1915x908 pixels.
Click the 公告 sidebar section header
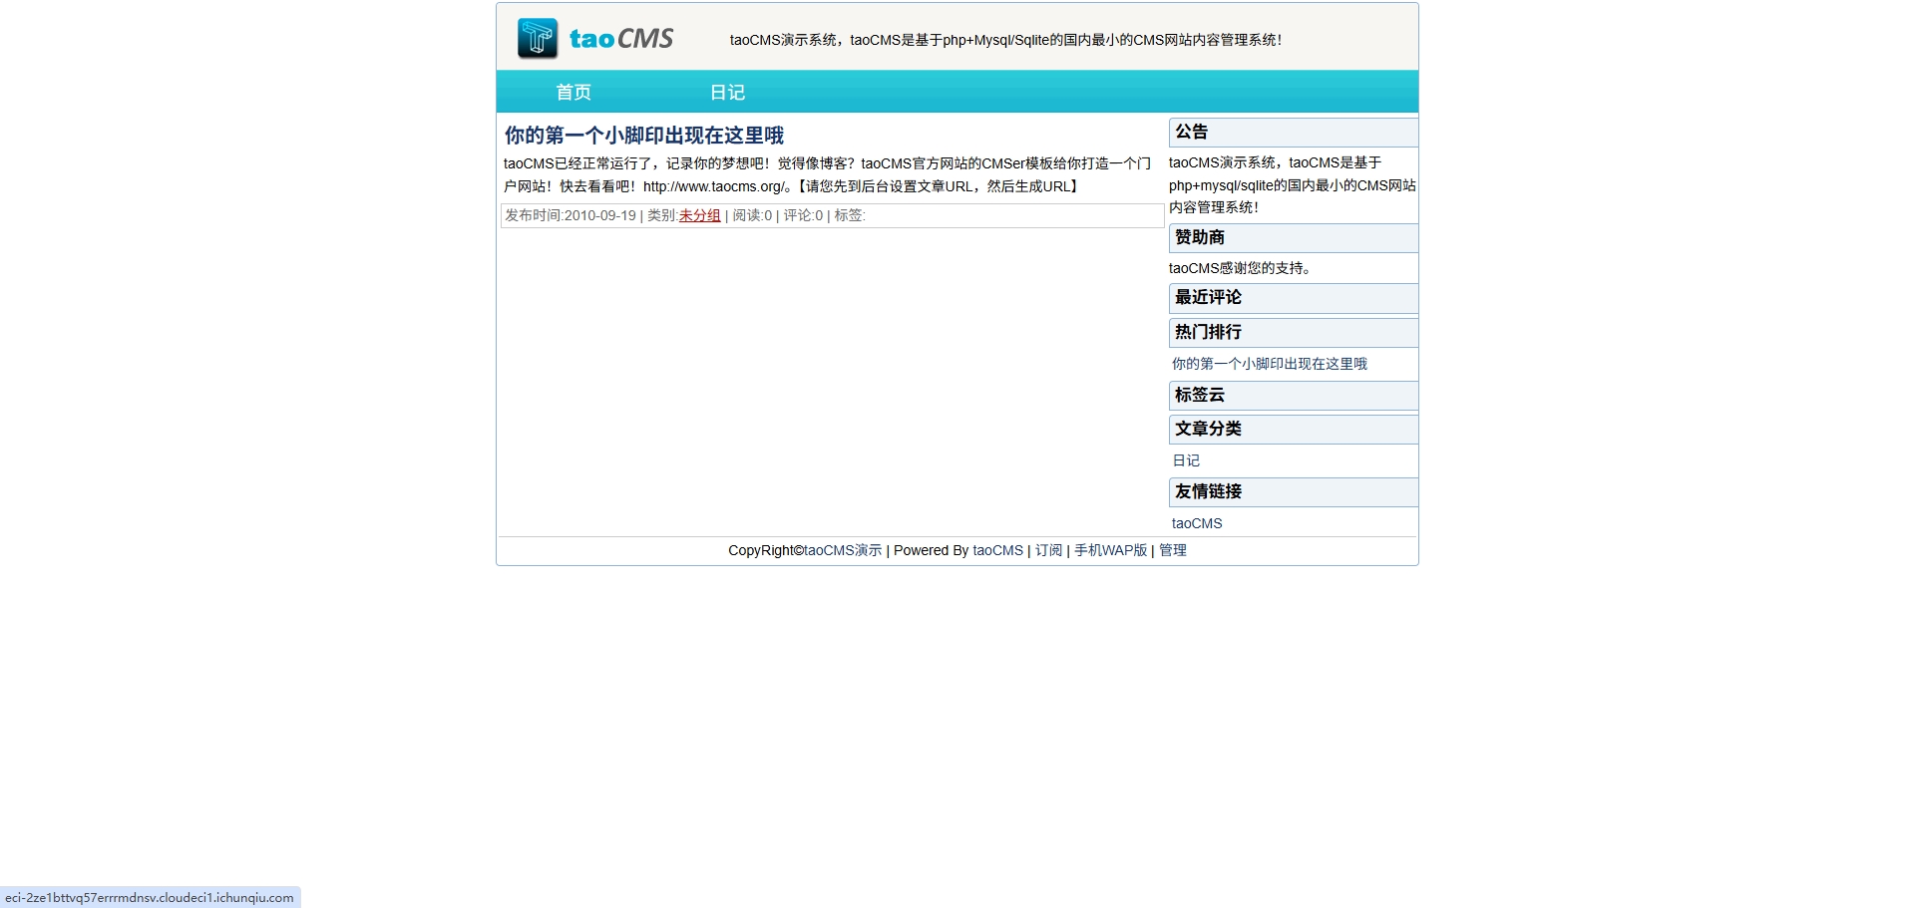pyautogui.click(x=1191, y=132)
